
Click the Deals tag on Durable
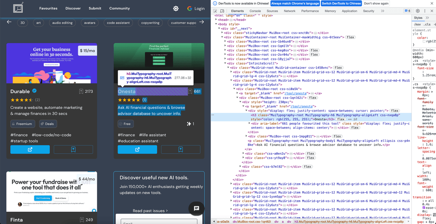(48, 124)
